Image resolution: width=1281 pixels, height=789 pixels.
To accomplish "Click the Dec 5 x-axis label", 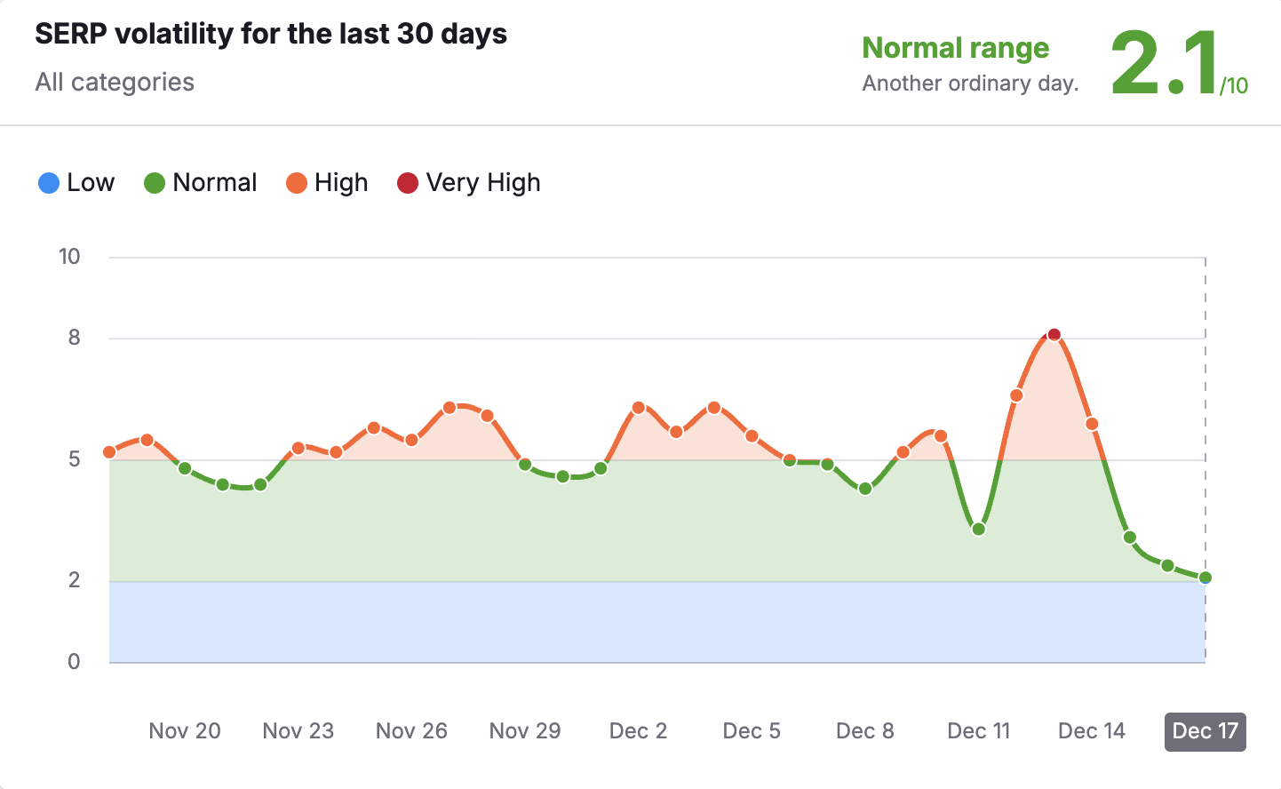I will 752,731.
